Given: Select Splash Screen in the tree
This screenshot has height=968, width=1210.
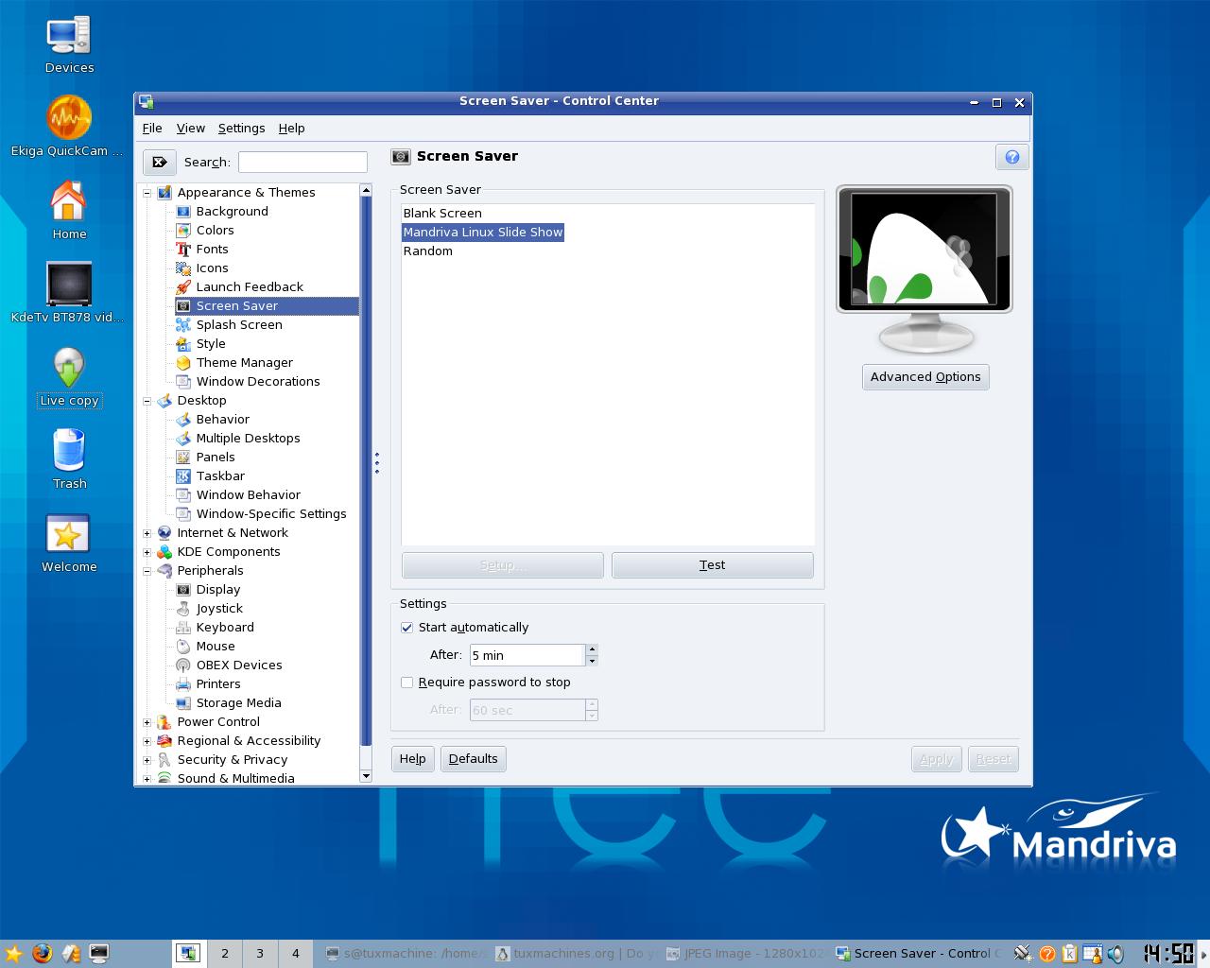Looking at the screenshot, I should [239, 324].
